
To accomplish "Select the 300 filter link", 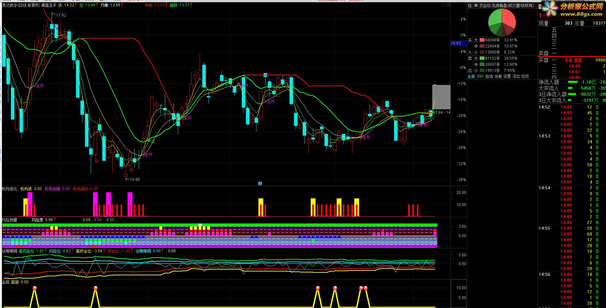I will click(480, 76).
